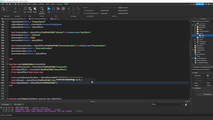Close the Mob script tab
Image resolution: width=213 pixels, height=120 pixels.
[47, 19]
